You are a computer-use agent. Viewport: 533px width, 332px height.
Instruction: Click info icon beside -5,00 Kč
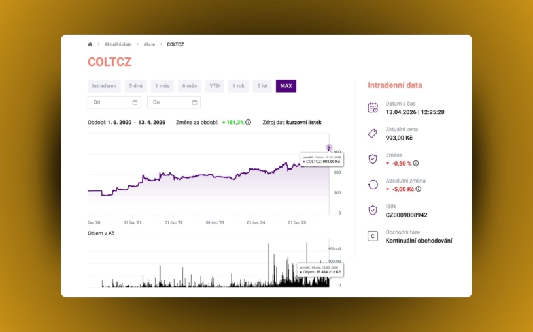click(419, 189)
